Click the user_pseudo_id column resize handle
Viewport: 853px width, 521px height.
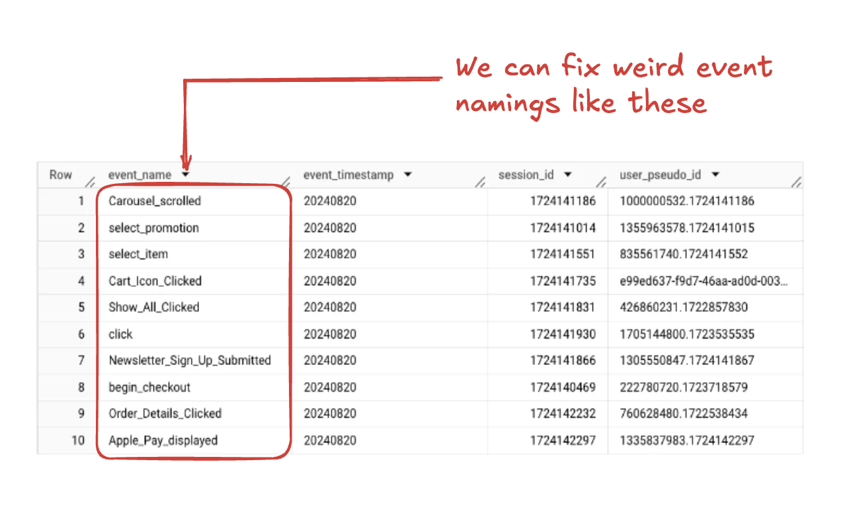(x=796, y=182)
